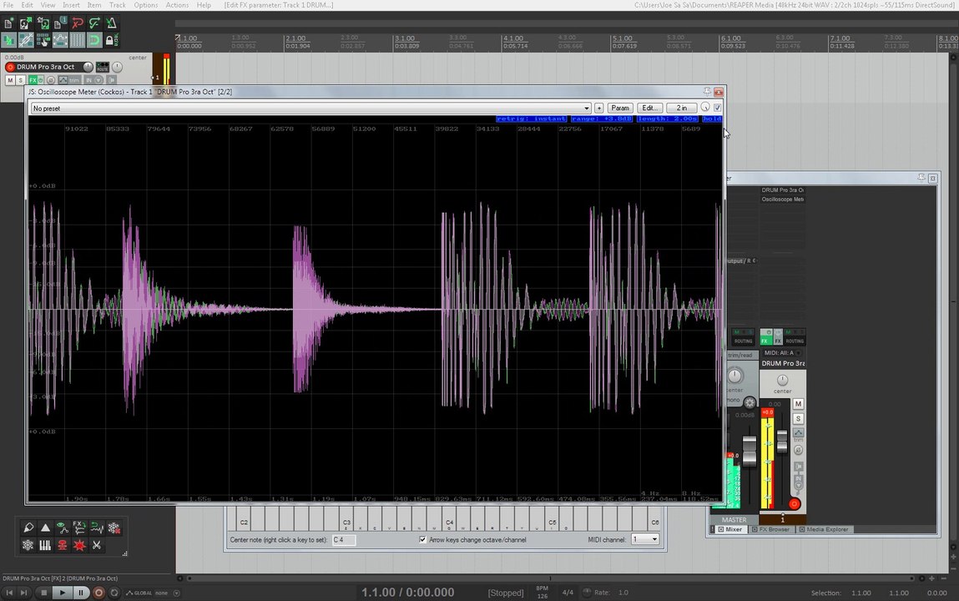
Task: Click the length: 2.00s option in oscilloscope
Action: pos(667,119)
